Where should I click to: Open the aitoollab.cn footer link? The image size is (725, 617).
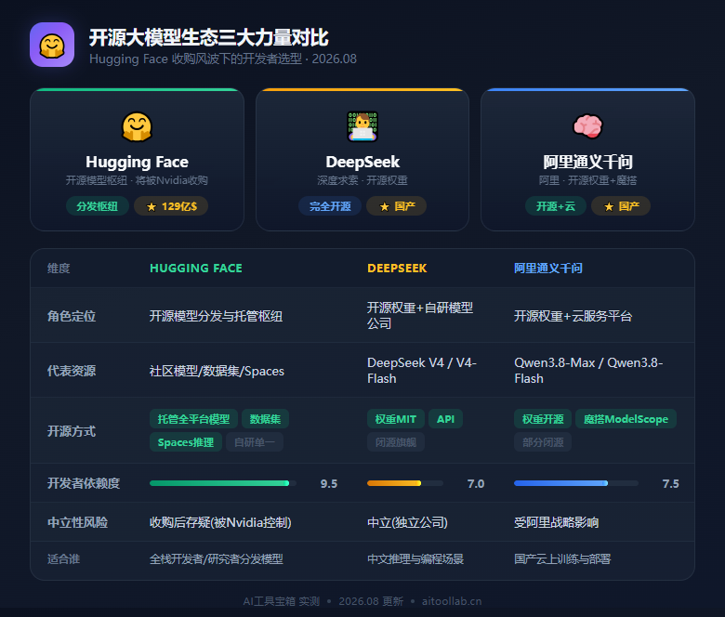(x=452, y=601)
